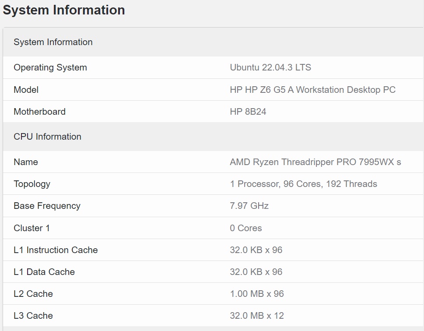Select AMD Ryzen Threadripper PRO 7995WX text
Image resolution: width=424 pixels, height=331 pixels.
(x=312, y=162)
